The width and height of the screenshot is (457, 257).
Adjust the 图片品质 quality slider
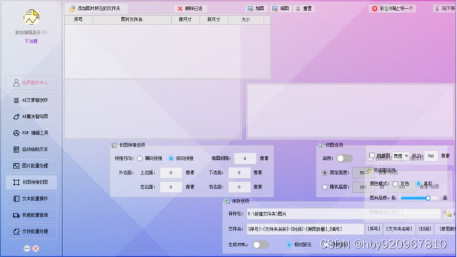click(420, 198)
